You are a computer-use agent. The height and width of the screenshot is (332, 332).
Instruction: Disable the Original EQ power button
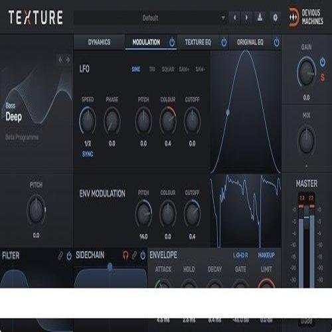pyautogui.click(x=276, y=42)
